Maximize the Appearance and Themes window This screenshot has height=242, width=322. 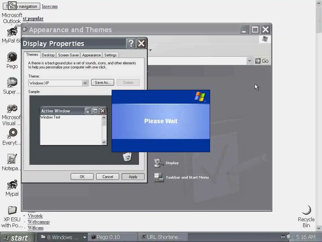point(255,30)
